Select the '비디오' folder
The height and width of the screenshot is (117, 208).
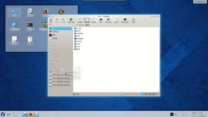point(78,41)
